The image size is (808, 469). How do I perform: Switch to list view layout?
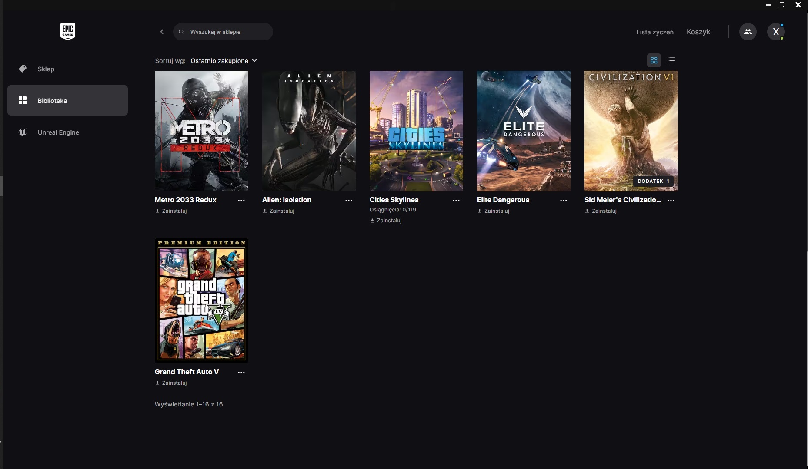coord(671,60)
